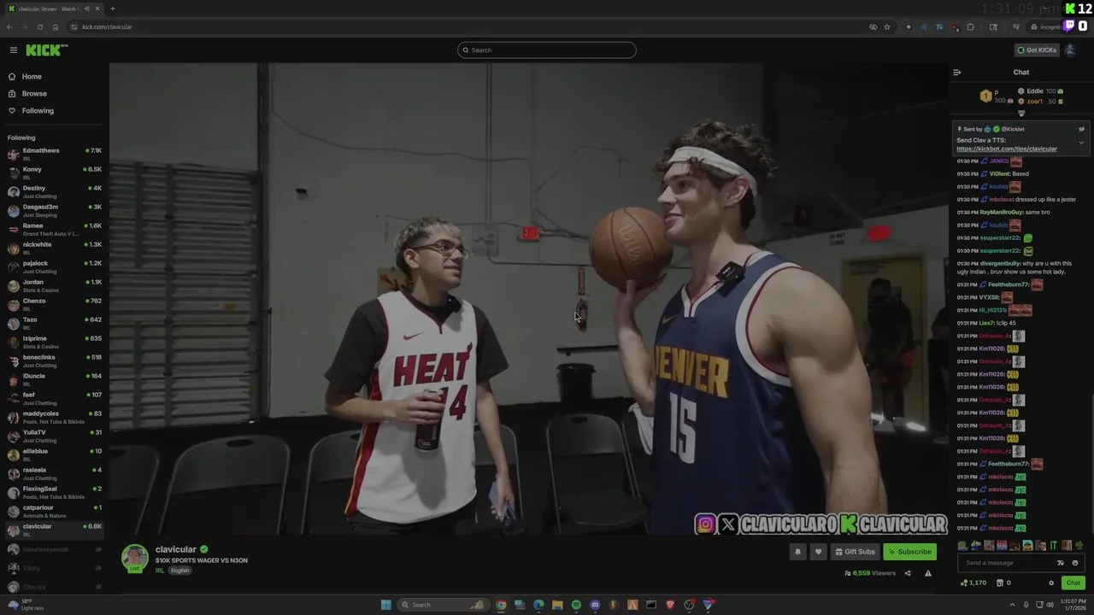Viewport: 1094px width, 615px height.
Task: Click clavicular streamer avatar below video
Action: (134, 558)
